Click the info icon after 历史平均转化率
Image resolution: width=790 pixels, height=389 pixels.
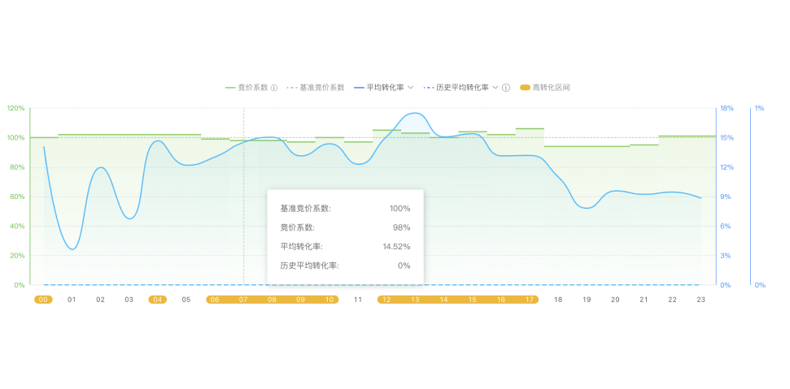(505, 87)
